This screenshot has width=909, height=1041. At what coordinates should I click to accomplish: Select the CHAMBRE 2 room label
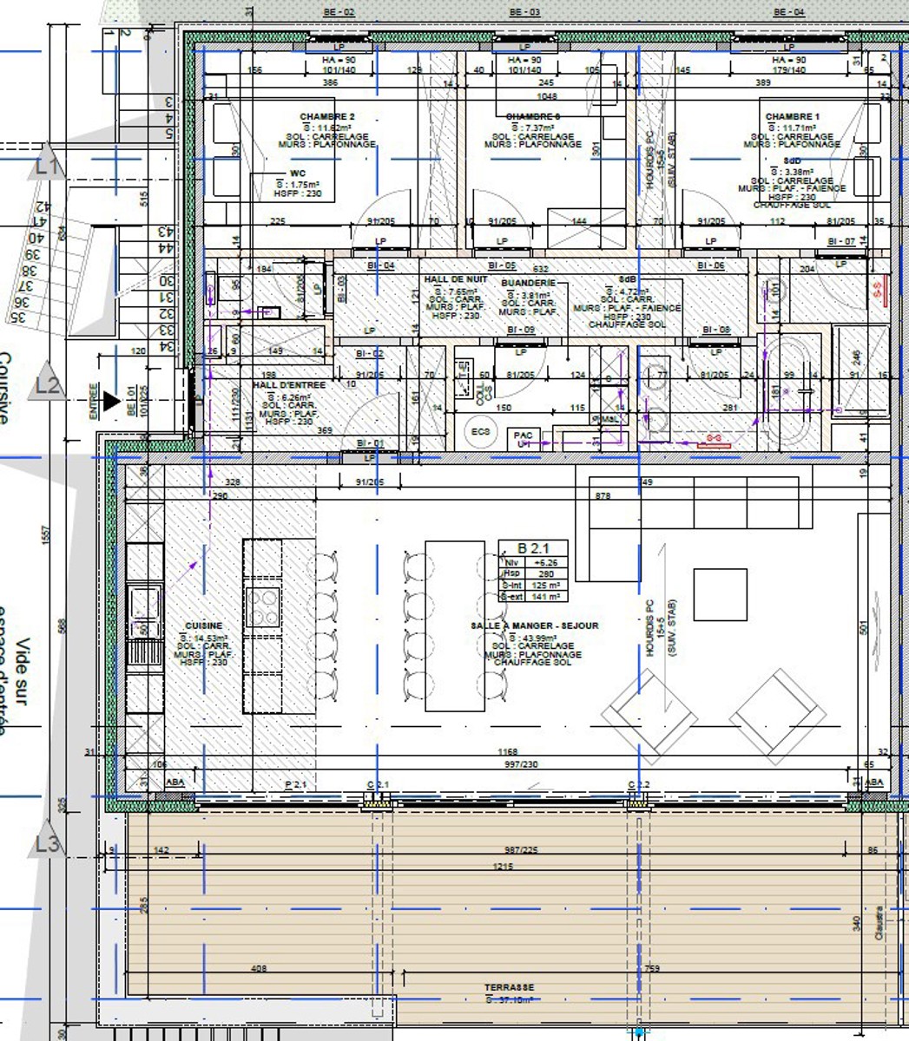(x=327, y=116)
